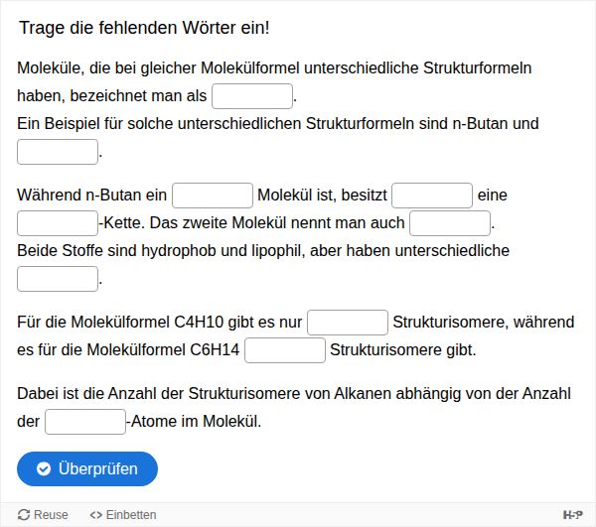Click the blank after "gibt es nur"
Screen dimensions: 596x527
point(348,323)
